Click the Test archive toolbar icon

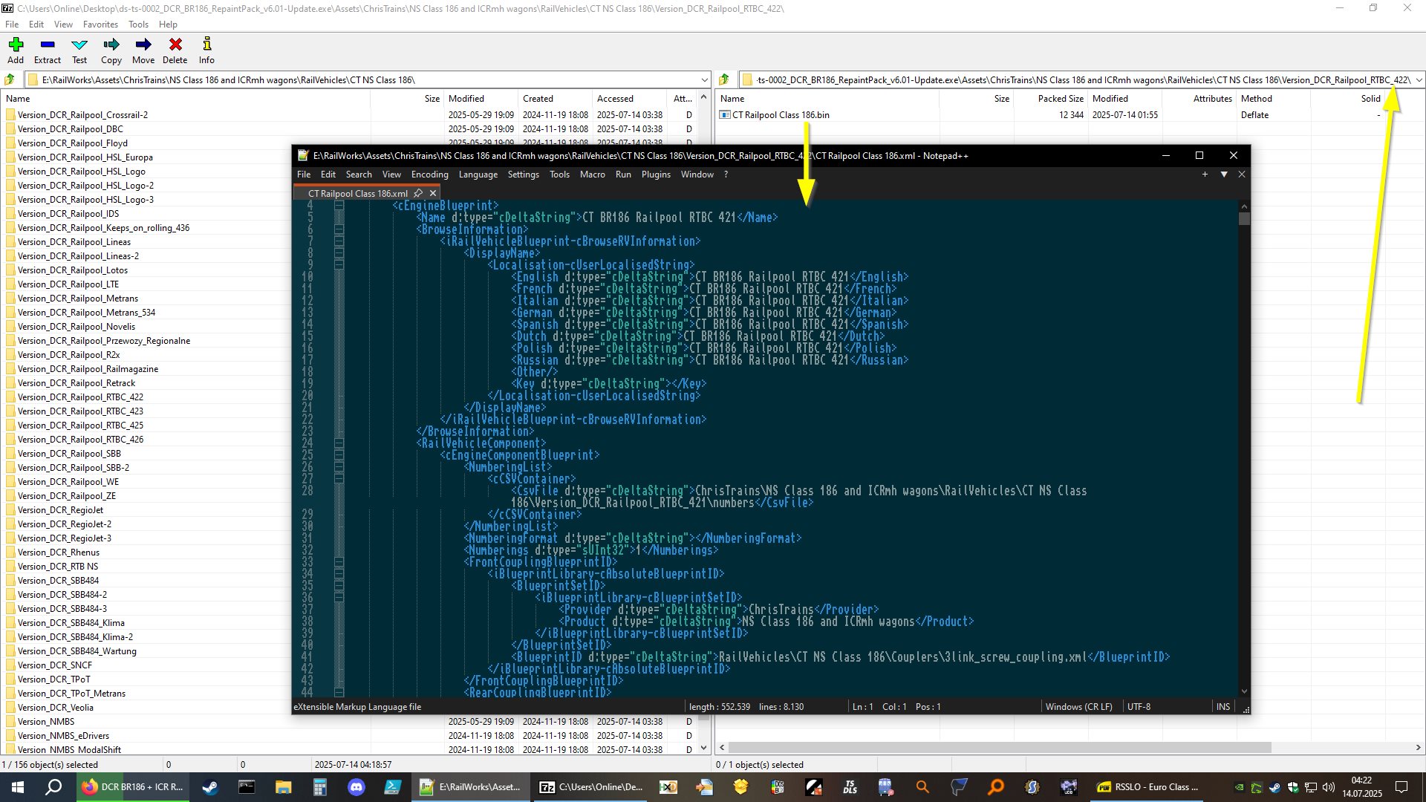[79, 50]
